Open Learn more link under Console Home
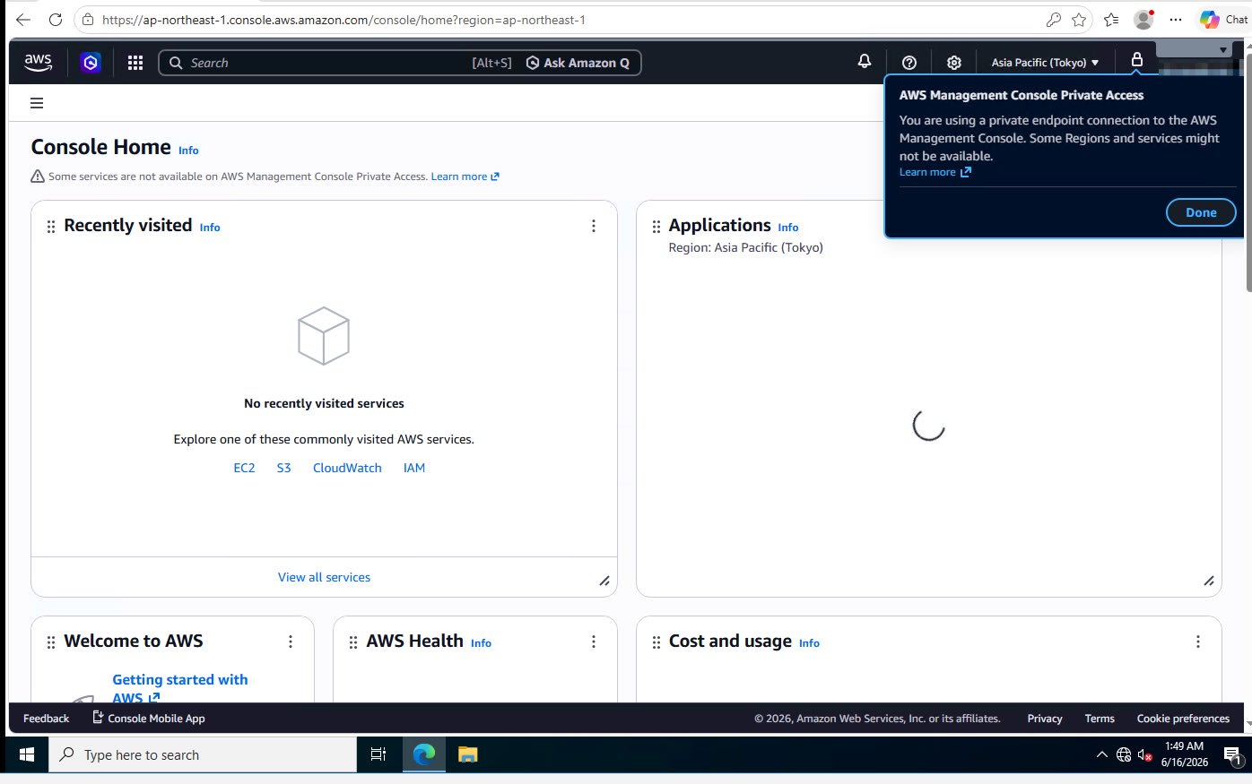The height and width of the screenshot is (784, 1252). 465,177
